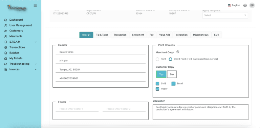260x128 pixels.
Task: Switch to the Integration tab
Action: point(181,35)
